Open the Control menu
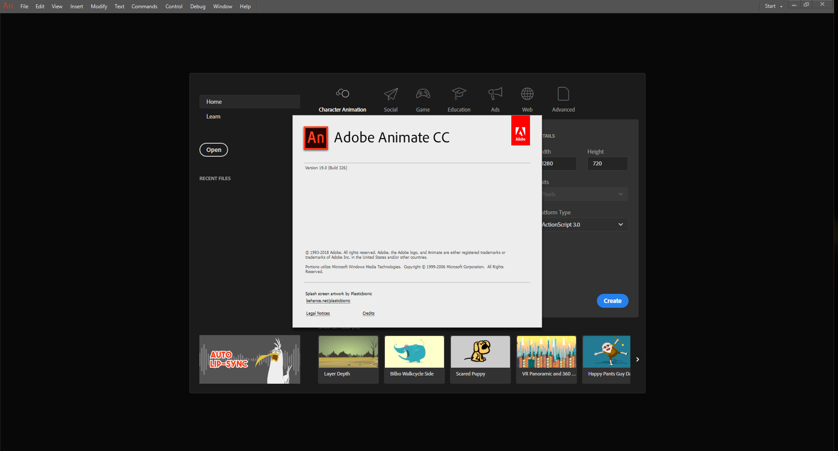The height and width of the screenshot is (451, 838). (174, 6)
